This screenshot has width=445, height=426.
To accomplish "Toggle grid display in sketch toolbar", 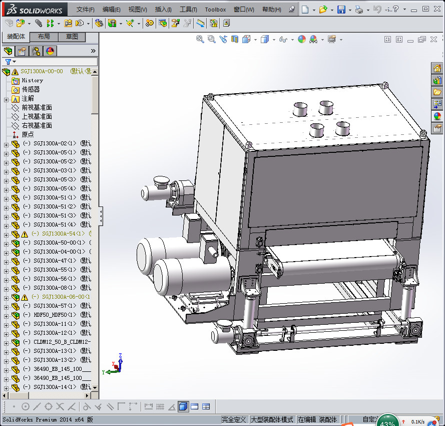I will coord(160,406).
